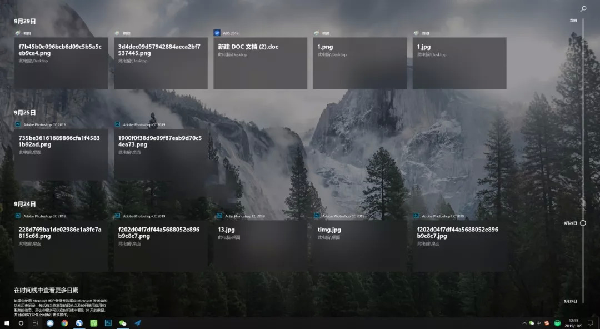Open the blue cloud app on the taskbar
The image size is (600, 329).
coord(50,323)
